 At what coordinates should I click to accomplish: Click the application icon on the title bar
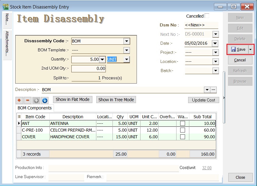tap(5, 6)
